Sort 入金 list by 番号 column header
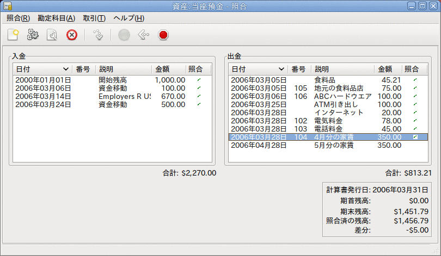 [84, 69]
